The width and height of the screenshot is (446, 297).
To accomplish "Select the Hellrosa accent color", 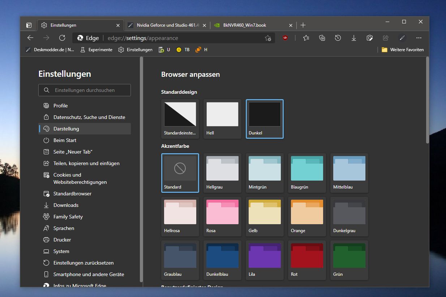I will 180,217.
